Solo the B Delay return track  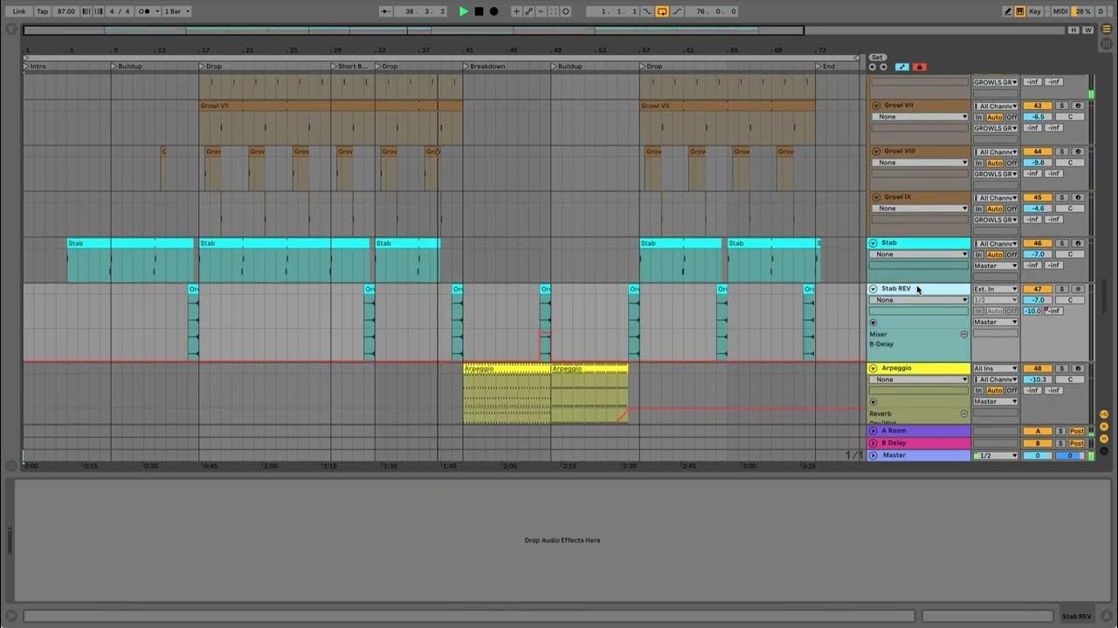1060,443
